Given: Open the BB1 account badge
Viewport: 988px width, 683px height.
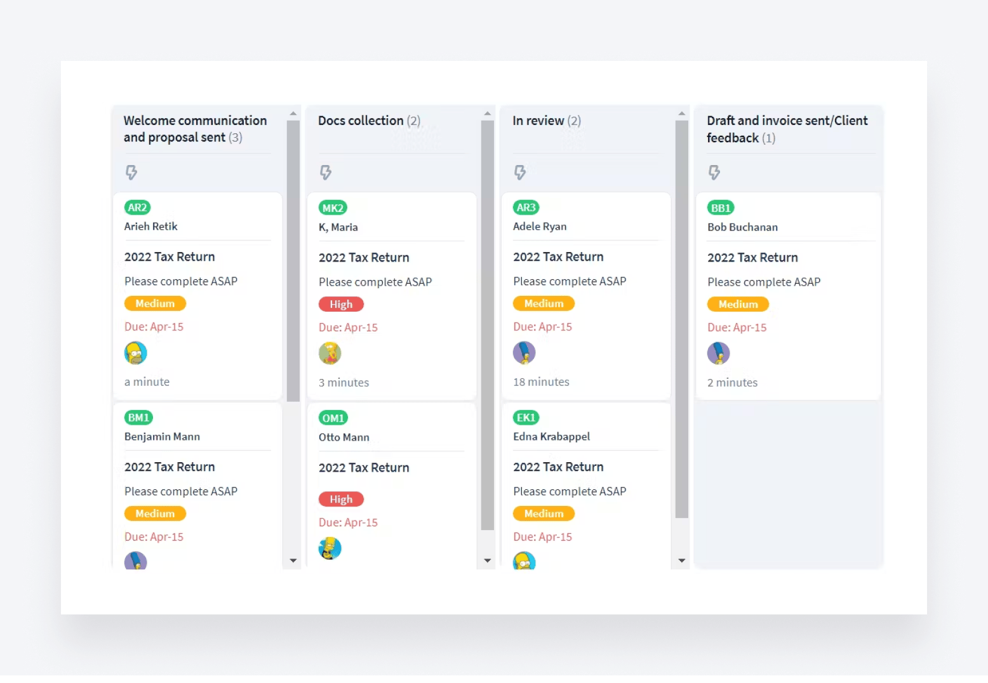Looking at the screenshot, I should click(x=721, y=208).
